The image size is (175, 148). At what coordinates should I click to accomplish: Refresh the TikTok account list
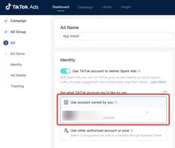(165, 92)
